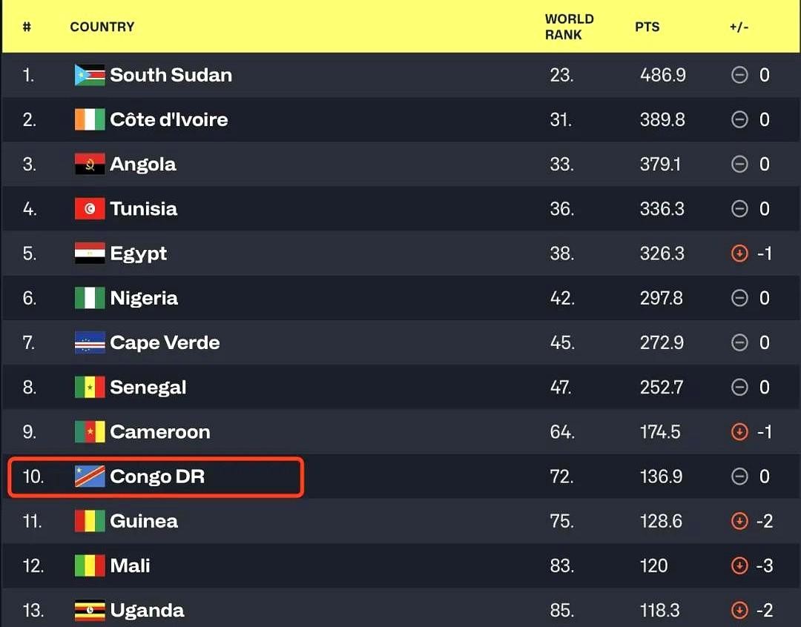Click Cameroon's red down-arrow change indicator
The height and width of the screenshot is (627, 801).
click(x=739, y=432)
